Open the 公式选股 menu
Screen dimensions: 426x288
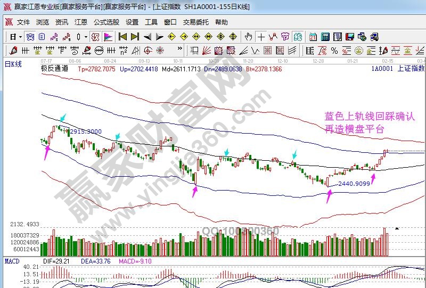[x=106, y=22]
